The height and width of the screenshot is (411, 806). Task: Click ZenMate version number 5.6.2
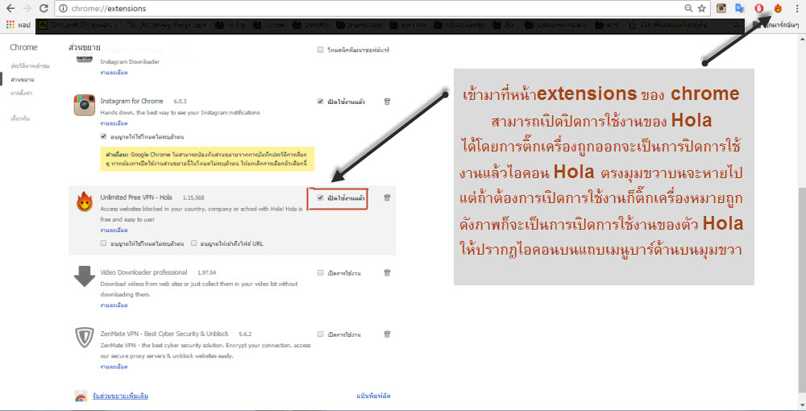pos(245,334)
